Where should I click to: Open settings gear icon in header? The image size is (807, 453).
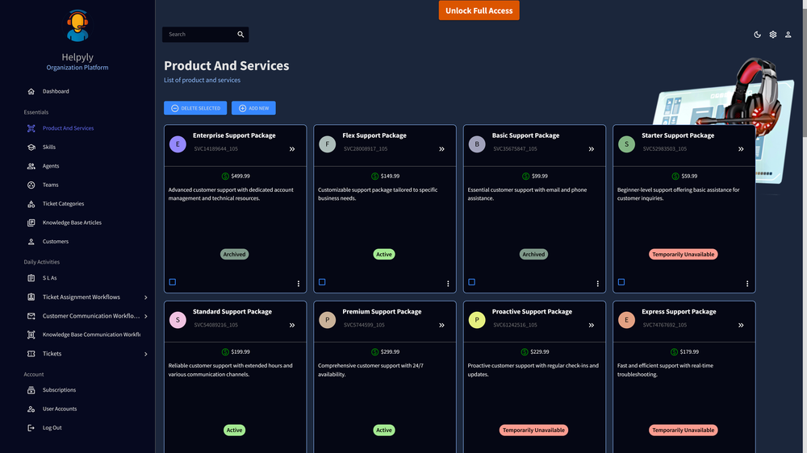point(772,35)
